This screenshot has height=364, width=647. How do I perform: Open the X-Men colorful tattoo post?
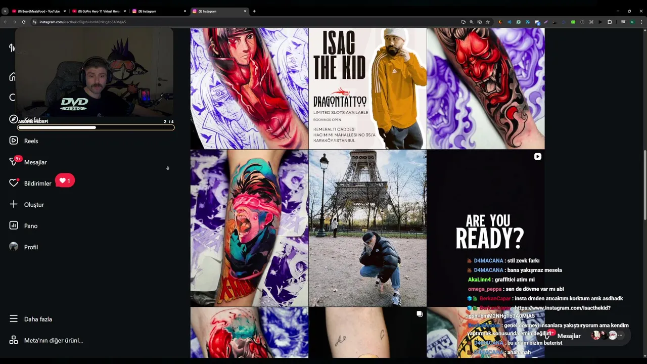[249, 228]
